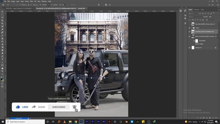Filter layers by type layers icon

point(206,13)
